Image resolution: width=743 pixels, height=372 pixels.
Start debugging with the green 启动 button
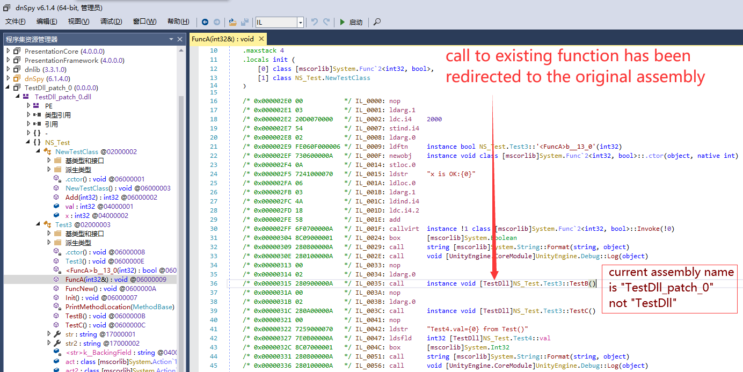point(351,22)
